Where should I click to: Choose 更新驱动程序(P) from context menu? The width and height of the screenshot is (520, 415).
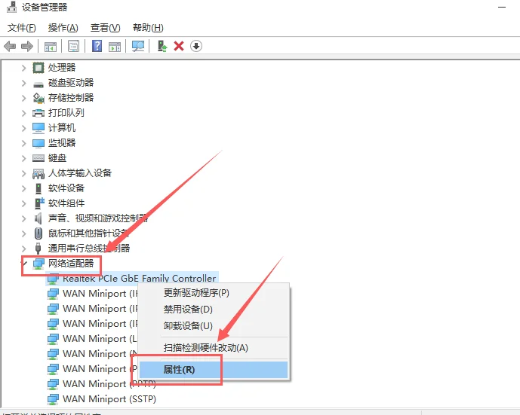214,293
